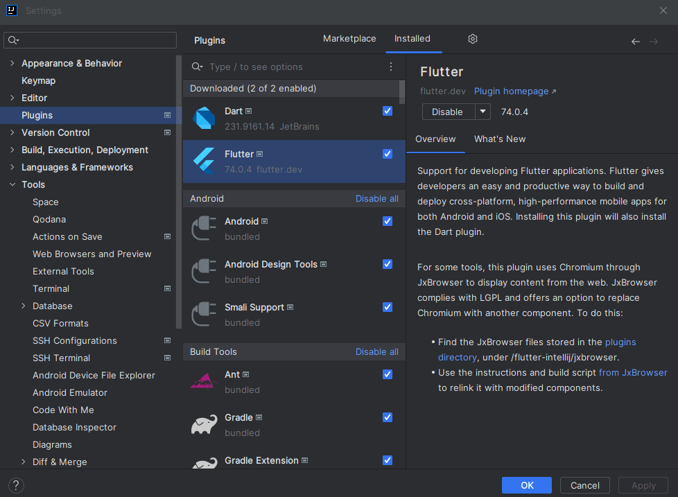The image size is (678, 497).
Task: Open the Flutter Plugin homepage link
Action: point(511,91)
